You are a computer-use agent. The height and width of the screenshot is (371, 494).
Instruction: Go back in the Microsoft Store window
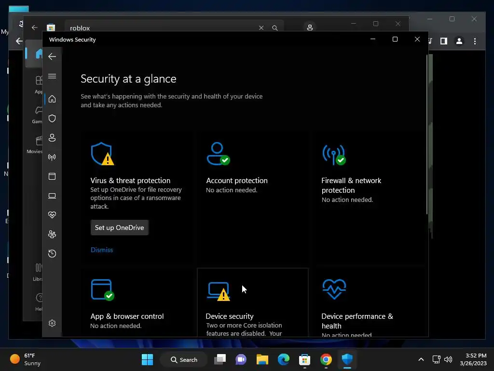point(35,28)
